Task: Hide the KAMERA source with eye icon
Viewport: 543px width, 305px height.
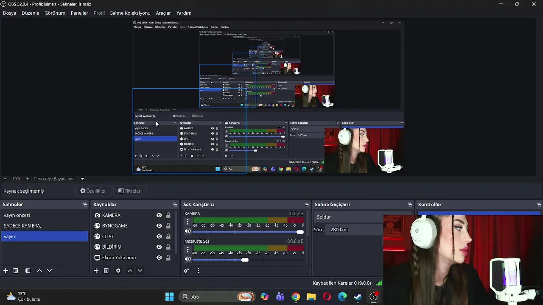Action: (x=159, y=215)
